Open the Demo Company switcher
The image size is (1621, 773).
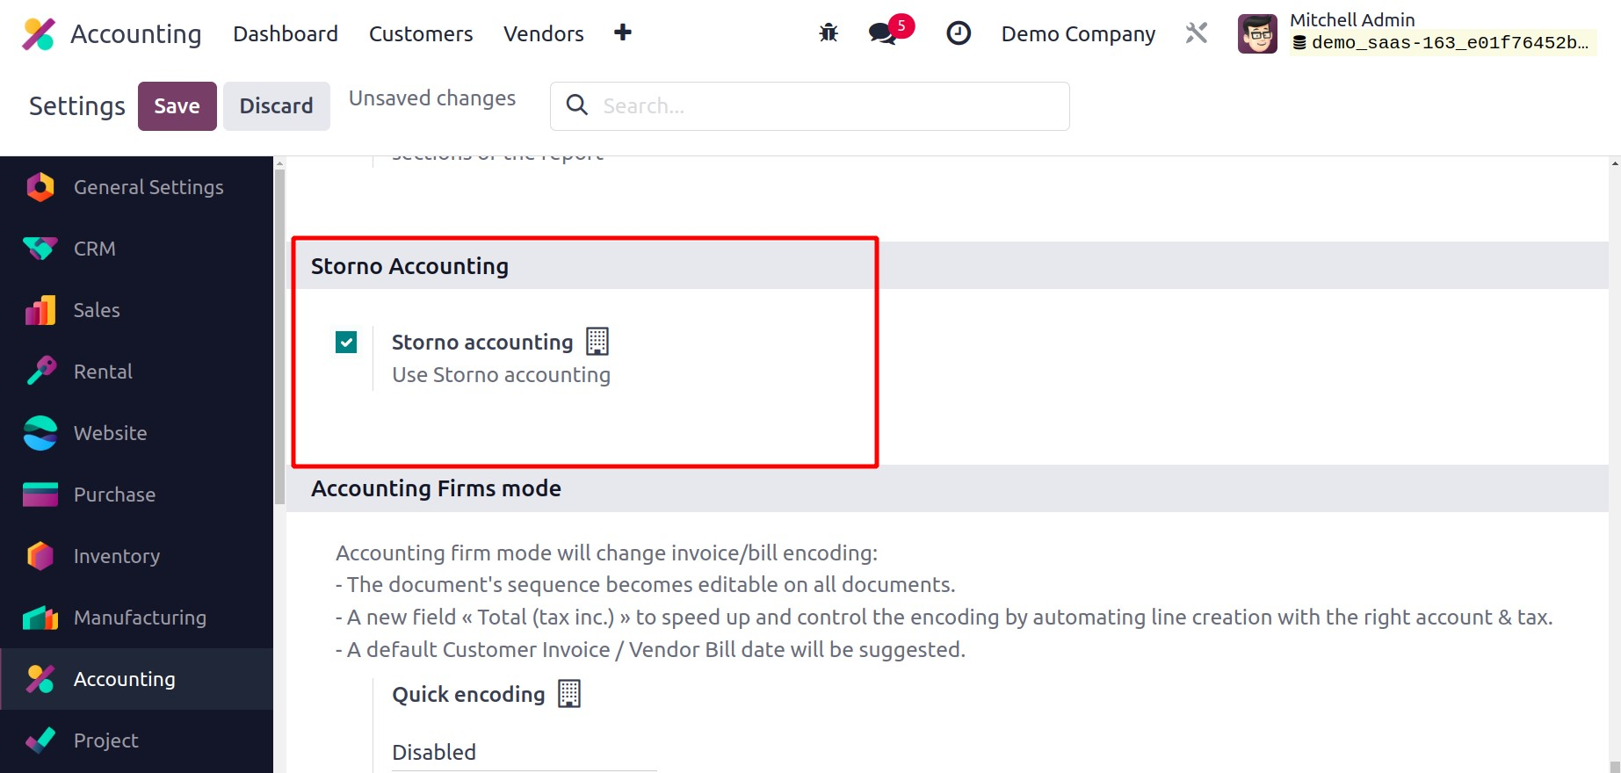(x=1078, y=34)
